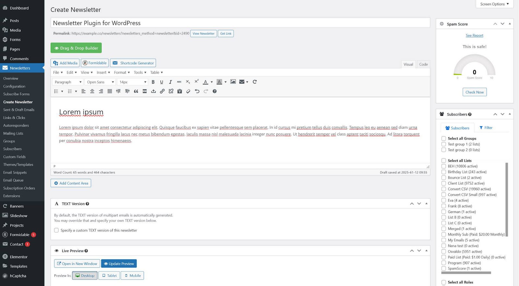
Task: Open See Report link
Action: coord(475,35)
